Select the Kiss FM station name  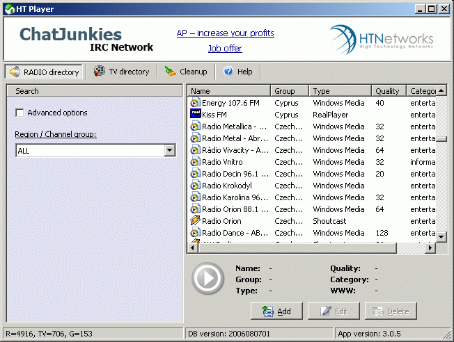pos(214,115)
